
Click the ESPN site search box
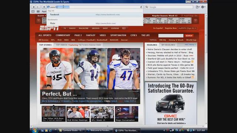tap(171, 35)
